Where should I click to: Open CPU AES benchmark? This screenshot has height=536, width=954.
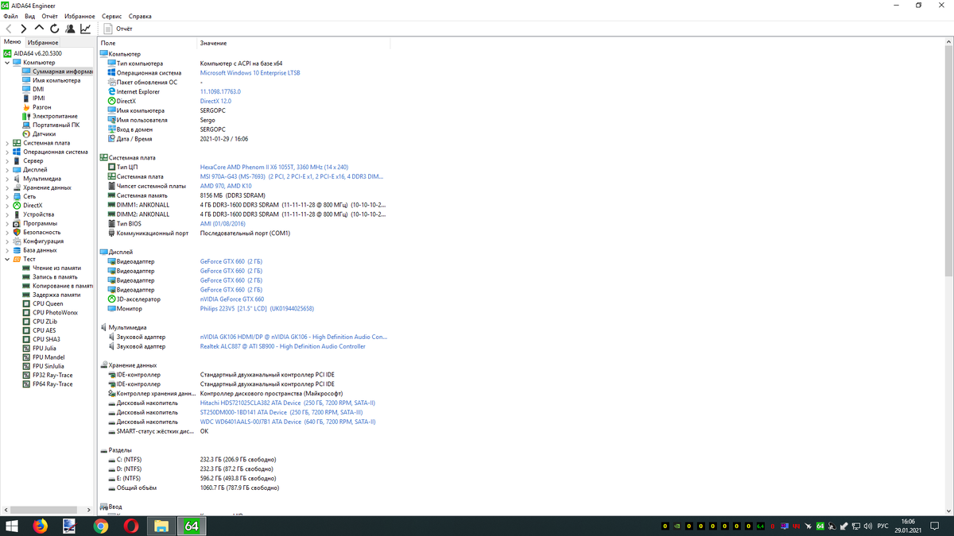point(45,330)
